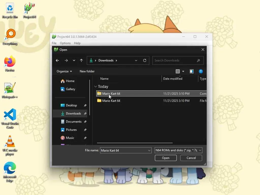Go forward in the Open dialog
Image resolution: width=260 pixels, height=195 pixels.
(66, 60)
